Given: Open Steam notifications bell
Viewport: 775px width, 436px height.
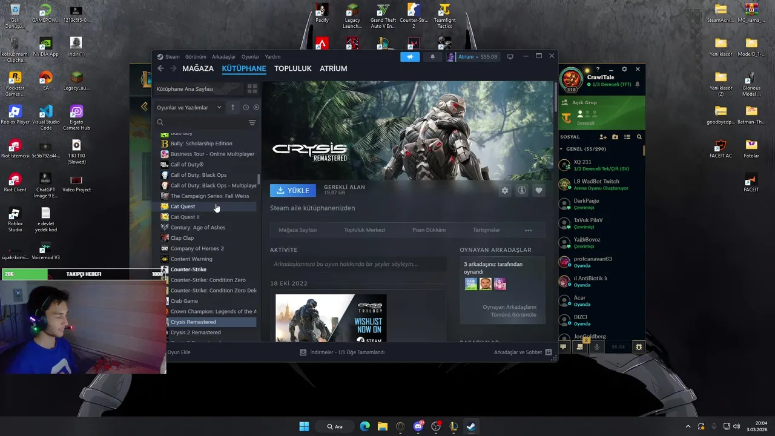Looking at the screenshot, I should [x=432, y=57].
